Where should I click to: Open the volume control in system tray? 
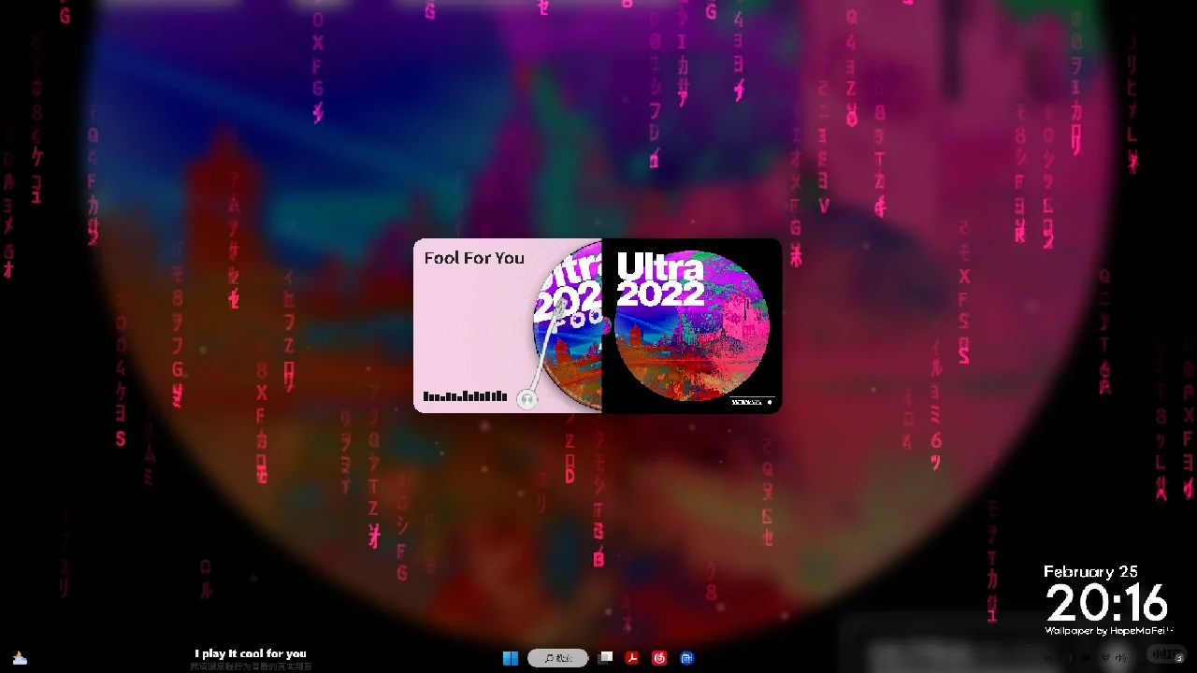(x=1120, y=658)
